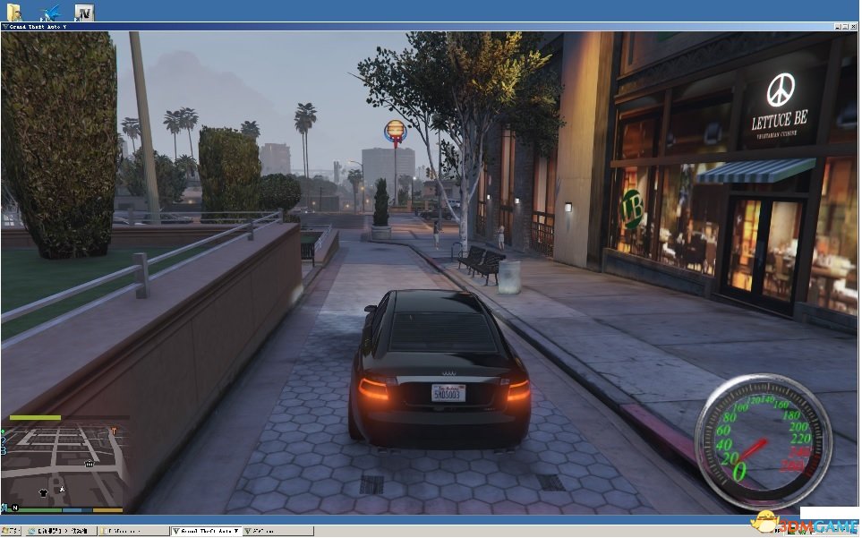This screenshot has height=538, width=862.
Task: Switch to the Grand Theft Auto V taskbar button
Action: [x=206, y=531]
